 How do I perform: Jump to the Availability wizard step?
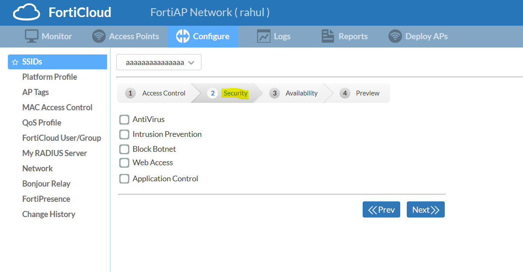pos(294,93)
